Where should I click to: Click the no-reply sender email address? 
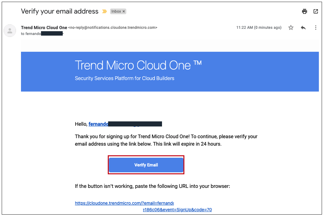pyautogui.click(x=113, y=27)
